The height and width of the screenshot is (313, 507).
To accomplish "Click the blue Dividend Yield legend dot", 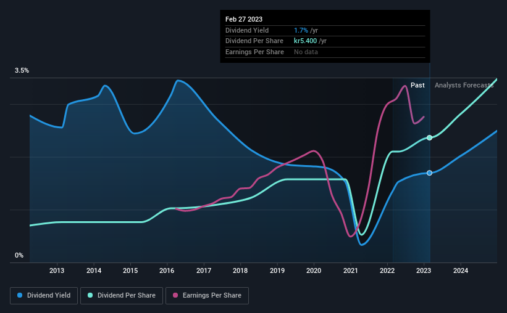I will click(20, 295).
